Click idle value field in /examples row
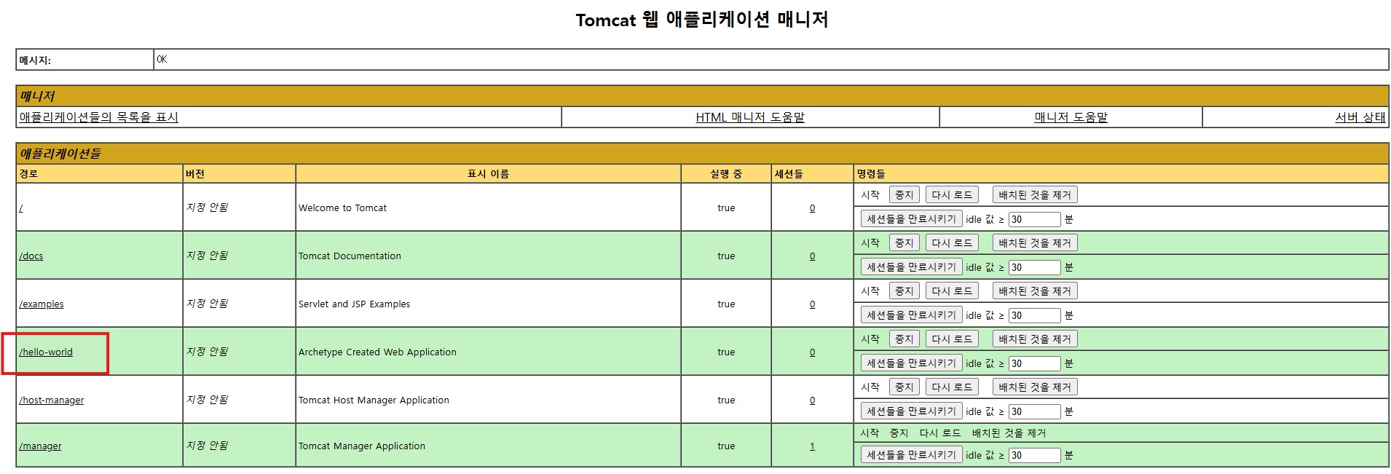This screenshot has width=1391, height=474. point(1034,315)
